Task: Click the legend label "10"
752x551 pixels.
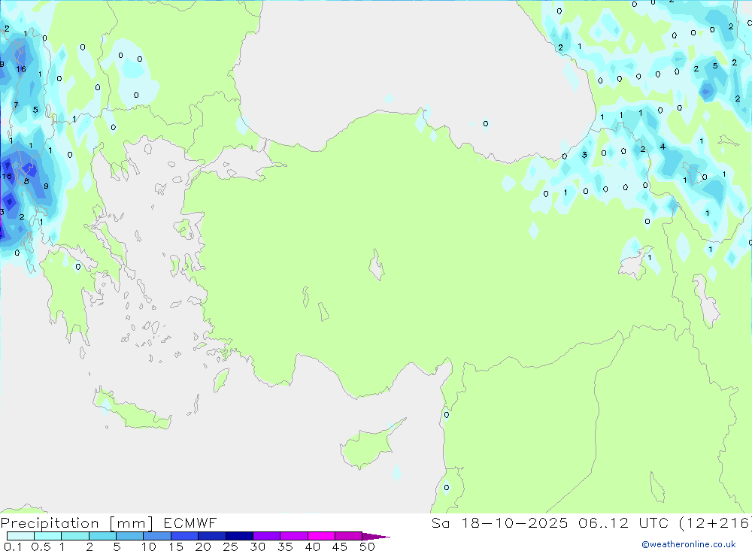Action: pyautogui.click(x=149, y=546)
